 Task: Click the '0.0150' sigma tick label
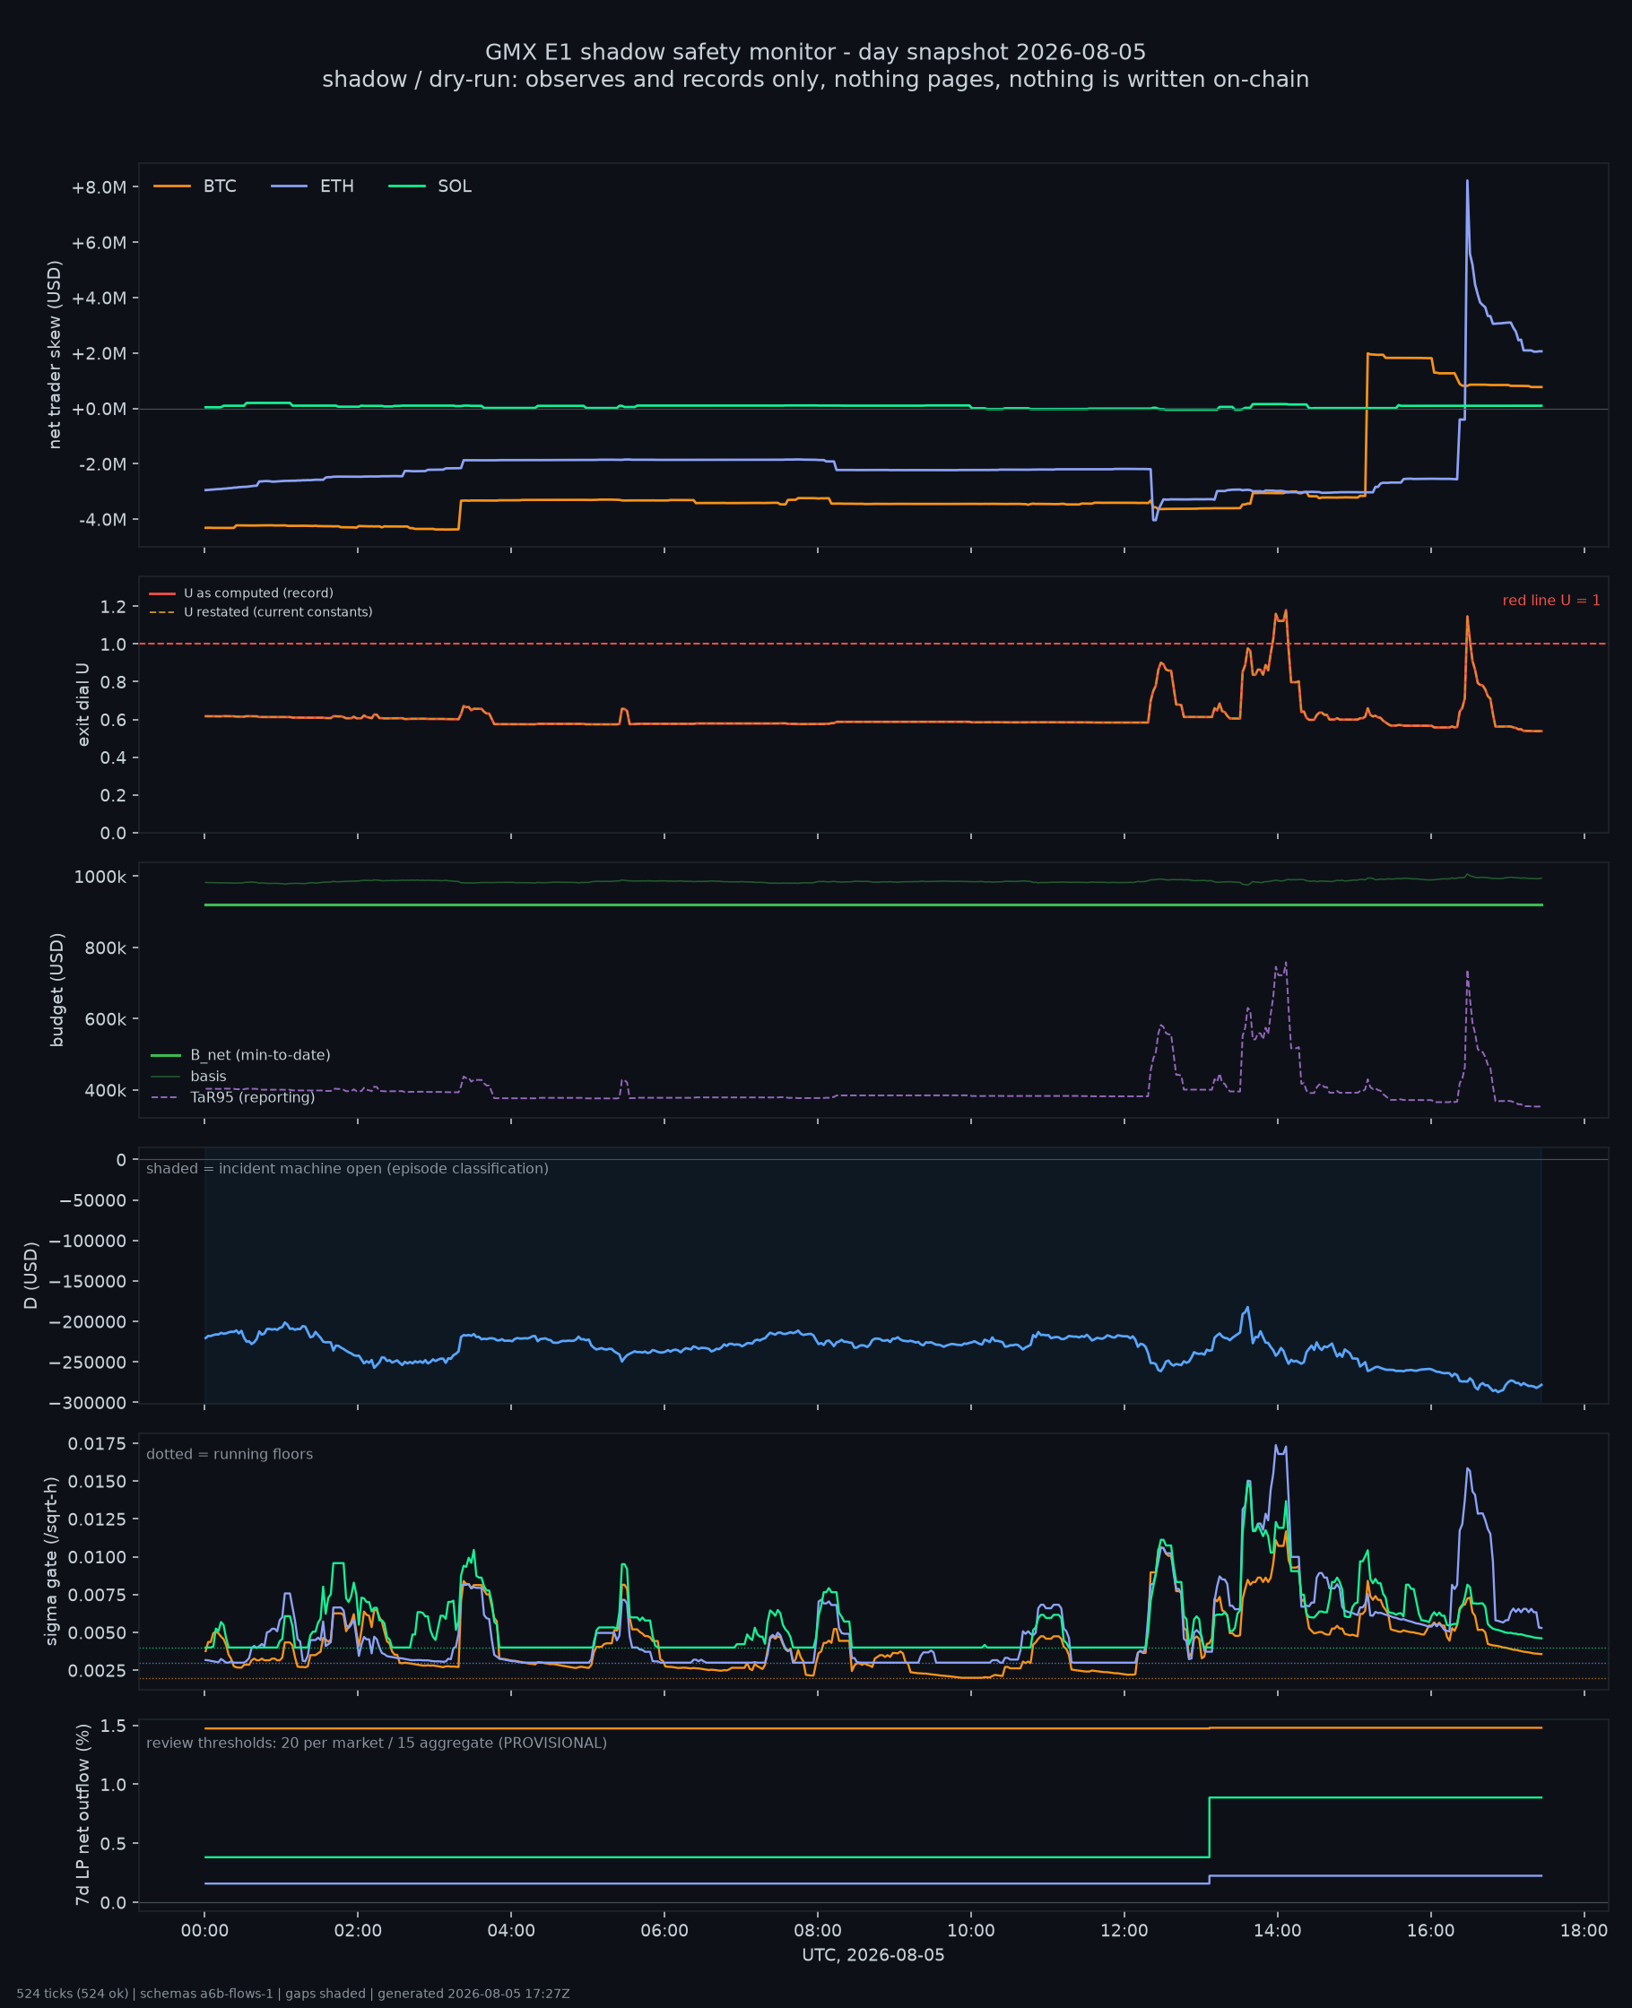tap(96, 1482)
